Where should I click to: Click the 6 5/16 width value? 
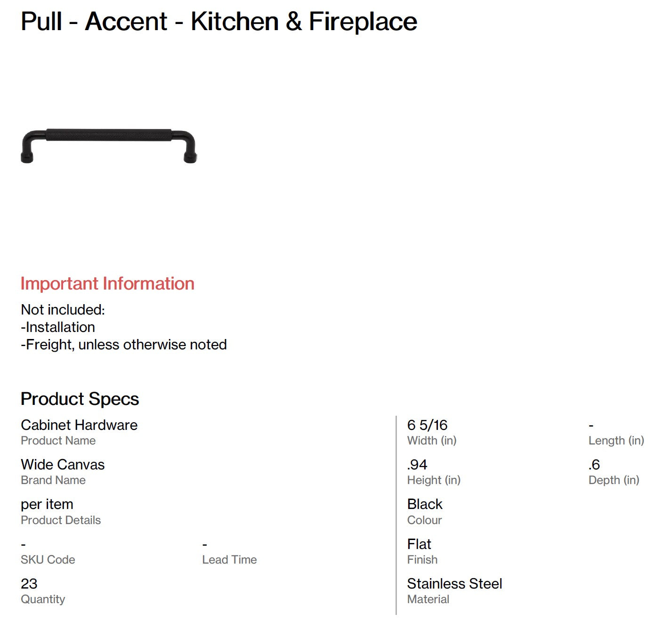(427, 425)
